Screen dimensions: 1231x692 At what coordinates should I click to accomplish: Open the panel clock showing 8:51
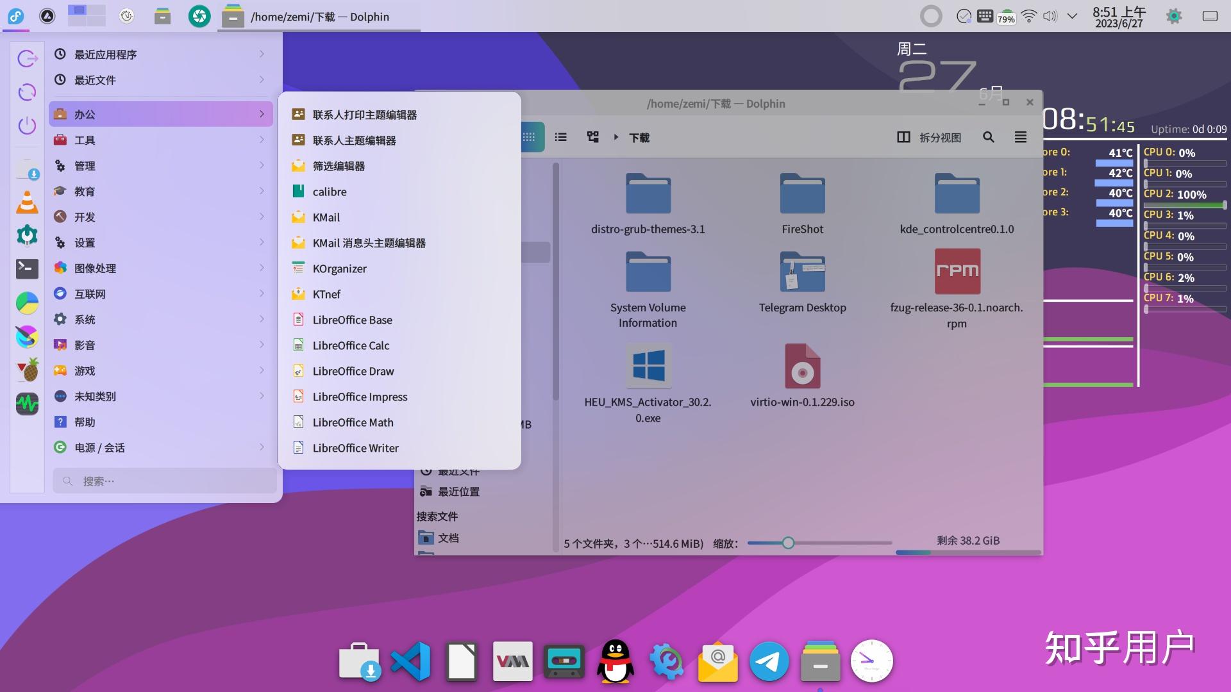tap(1119, 17)
